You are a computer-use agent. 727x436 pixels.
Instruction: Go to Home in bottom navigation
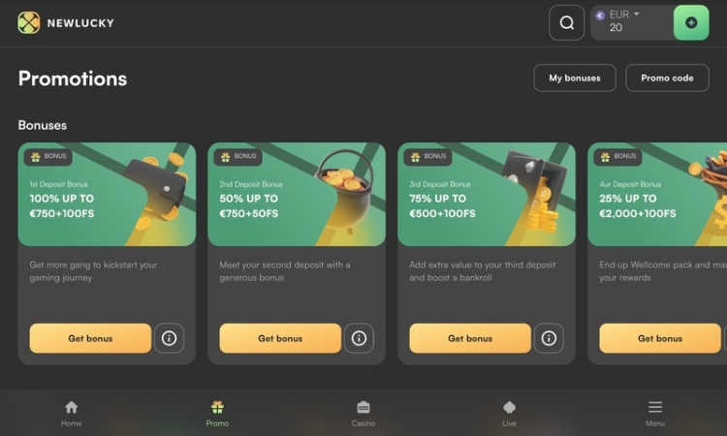point(72,414)
